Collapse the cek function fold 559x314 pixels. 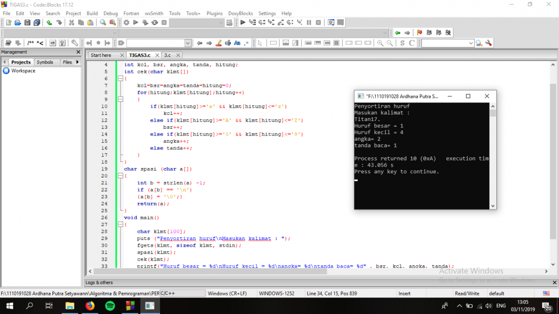[121, 79]
